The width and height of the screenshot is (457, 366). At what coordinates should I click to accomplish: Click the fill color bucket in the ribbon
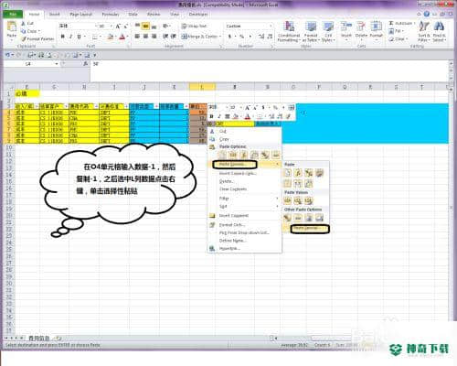110,37
